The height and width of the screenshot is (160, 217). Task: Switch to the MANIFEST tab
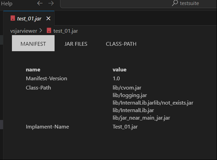[33, 44]
